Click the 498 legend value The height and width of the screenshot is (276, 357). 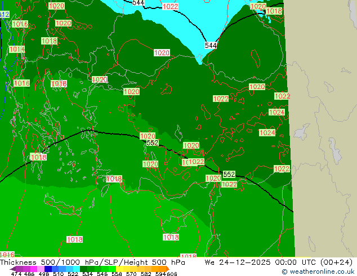click(x=44, y=274)
